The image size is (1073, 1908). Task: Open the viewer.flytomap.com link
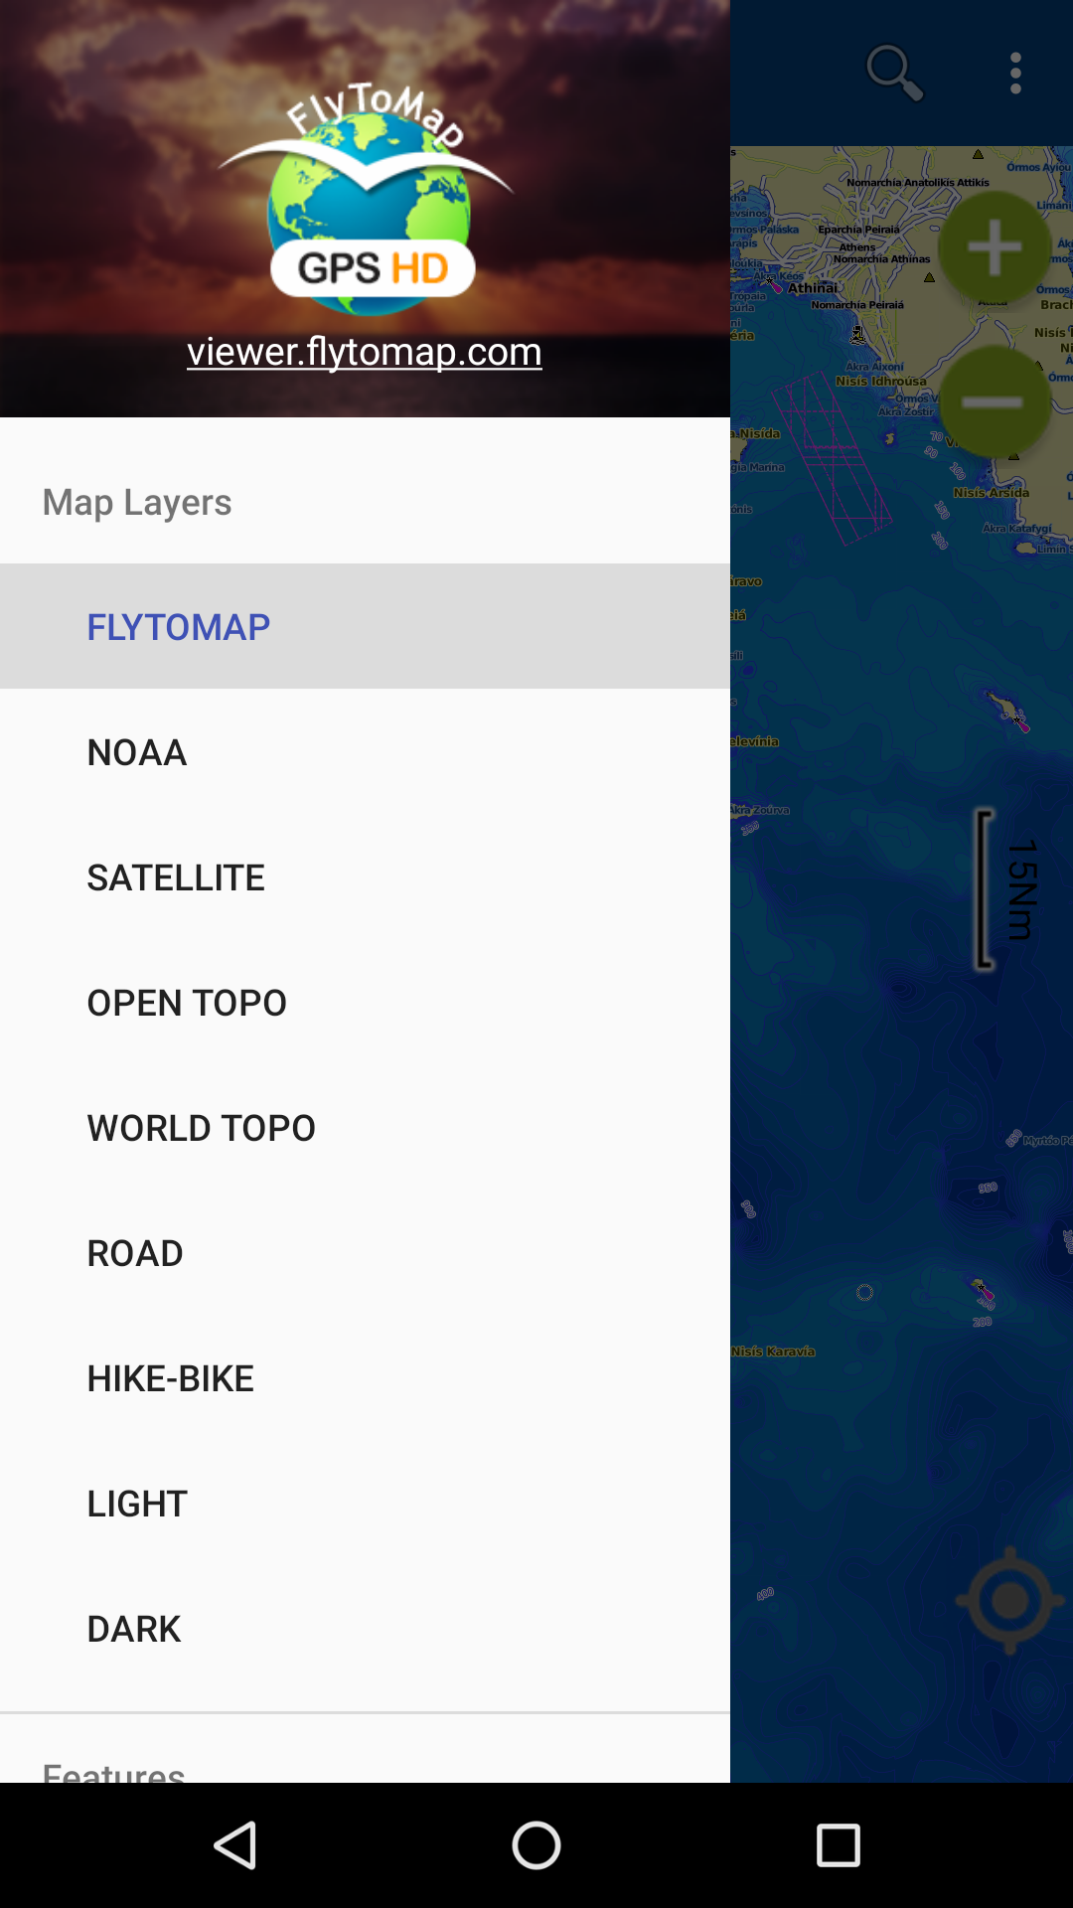click(x=365, y=352)
